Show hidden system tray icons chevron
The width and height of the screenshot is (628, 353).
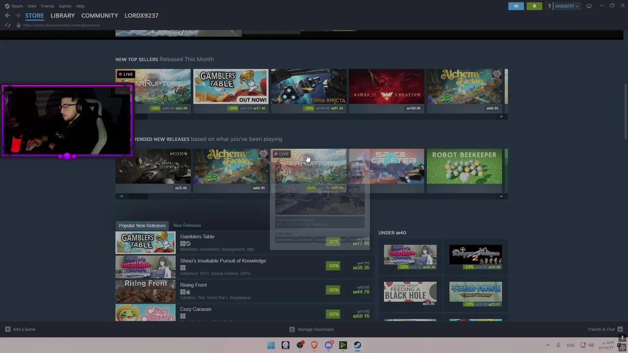coord(548,345)
